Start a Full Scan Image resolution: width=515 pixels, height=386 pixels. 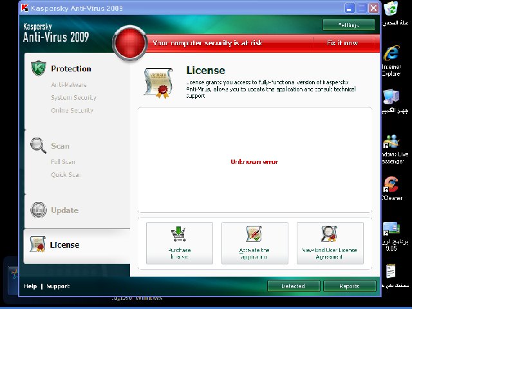tap(62, 162)
